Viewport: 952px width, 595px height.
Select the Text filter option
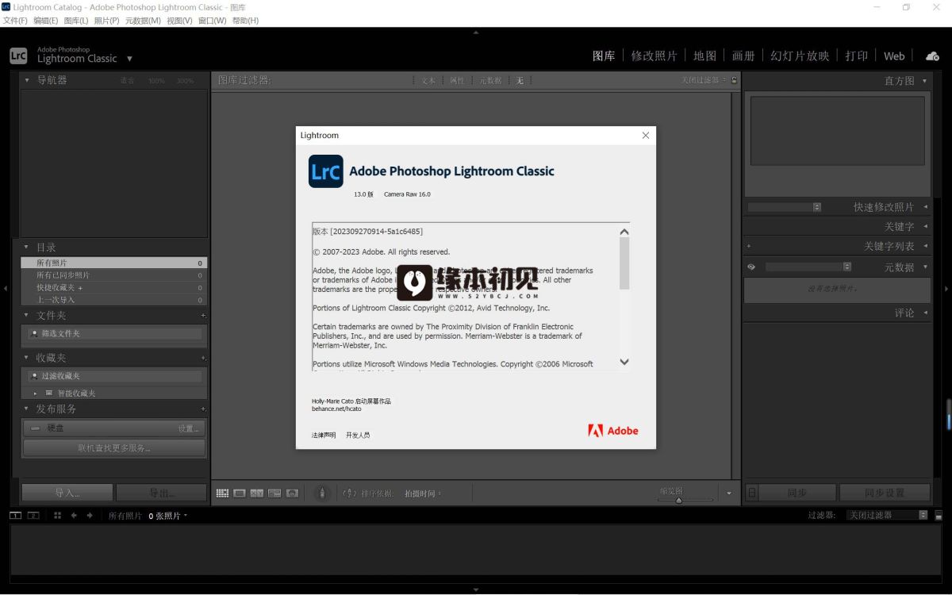pos(428,80)
